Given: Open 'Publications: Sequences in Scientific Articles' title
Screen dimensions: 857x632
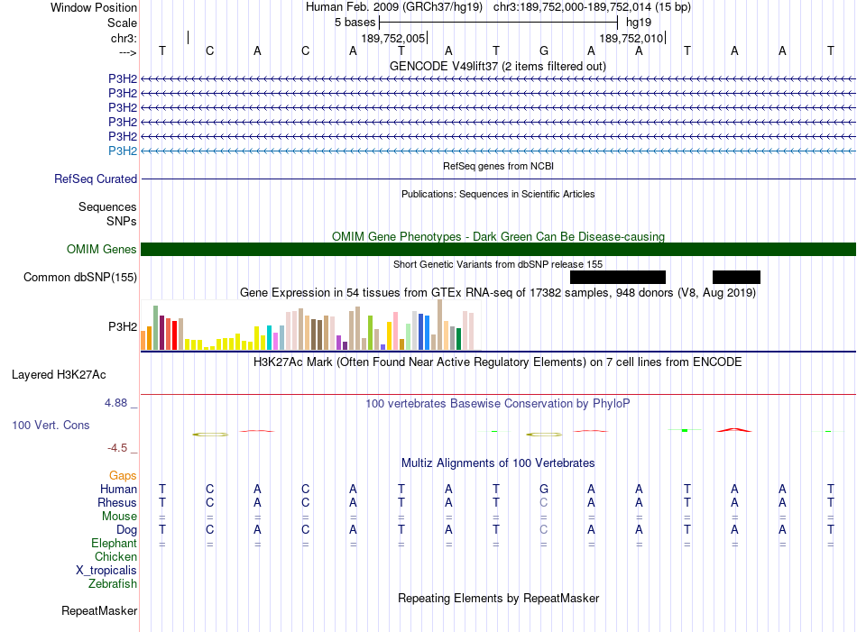Looking at the screenshot, I should click(x=498, y=194).
